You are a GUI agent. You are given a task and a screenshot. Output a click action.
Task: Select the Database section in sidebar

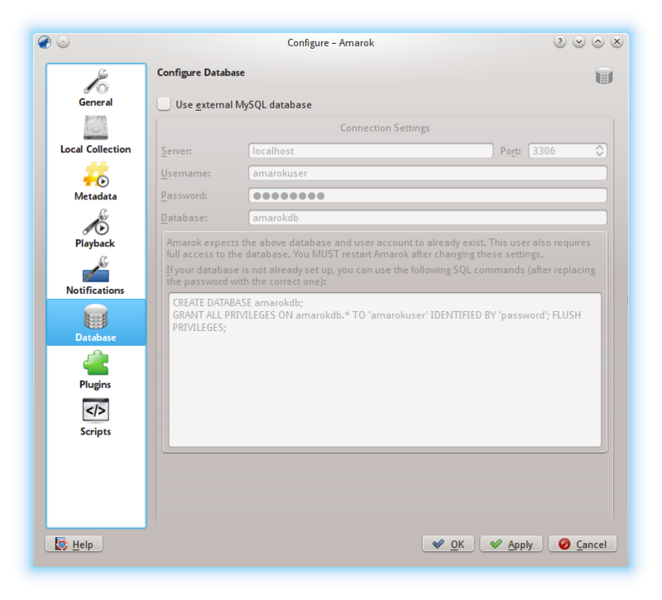[x=96, y=323]
